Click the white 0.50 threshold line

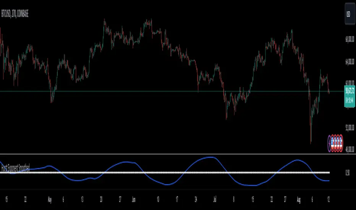(165, 173)
